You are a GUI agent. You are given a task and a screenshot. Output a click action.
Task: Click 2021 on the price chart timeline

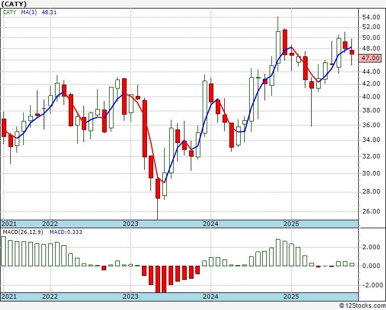click(x=9, y=224)
